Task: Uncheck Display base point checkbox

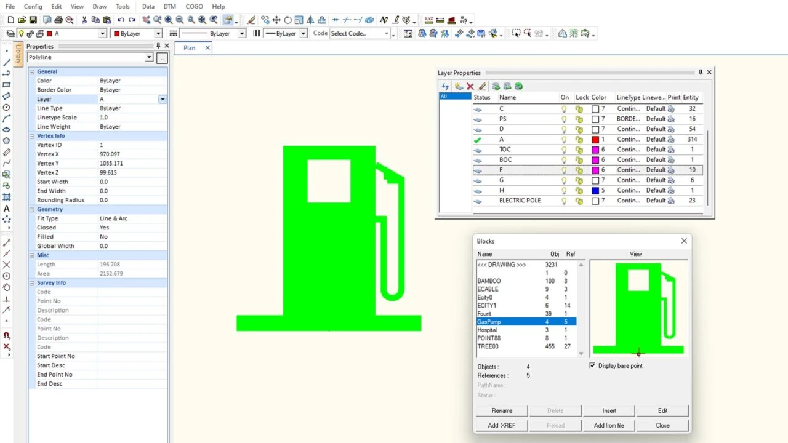Action: 592,365
